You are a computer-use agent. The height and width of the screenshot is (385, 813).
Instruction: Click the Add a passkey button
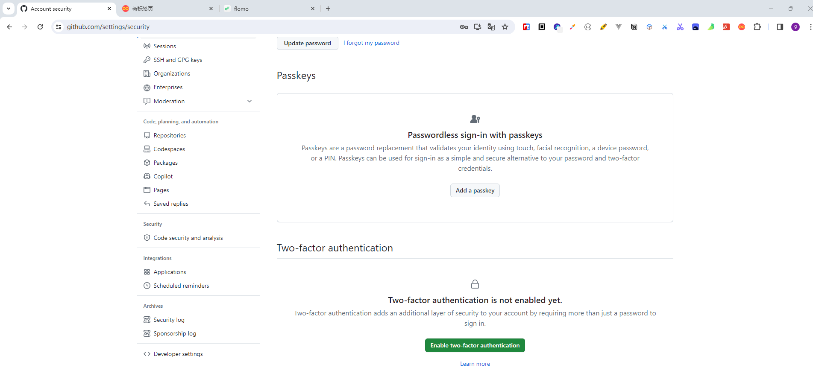[x=475, y=190]
